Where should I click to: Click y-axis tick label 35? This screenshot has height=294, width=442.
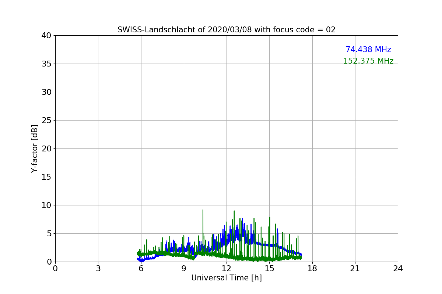tap(46, 64)
